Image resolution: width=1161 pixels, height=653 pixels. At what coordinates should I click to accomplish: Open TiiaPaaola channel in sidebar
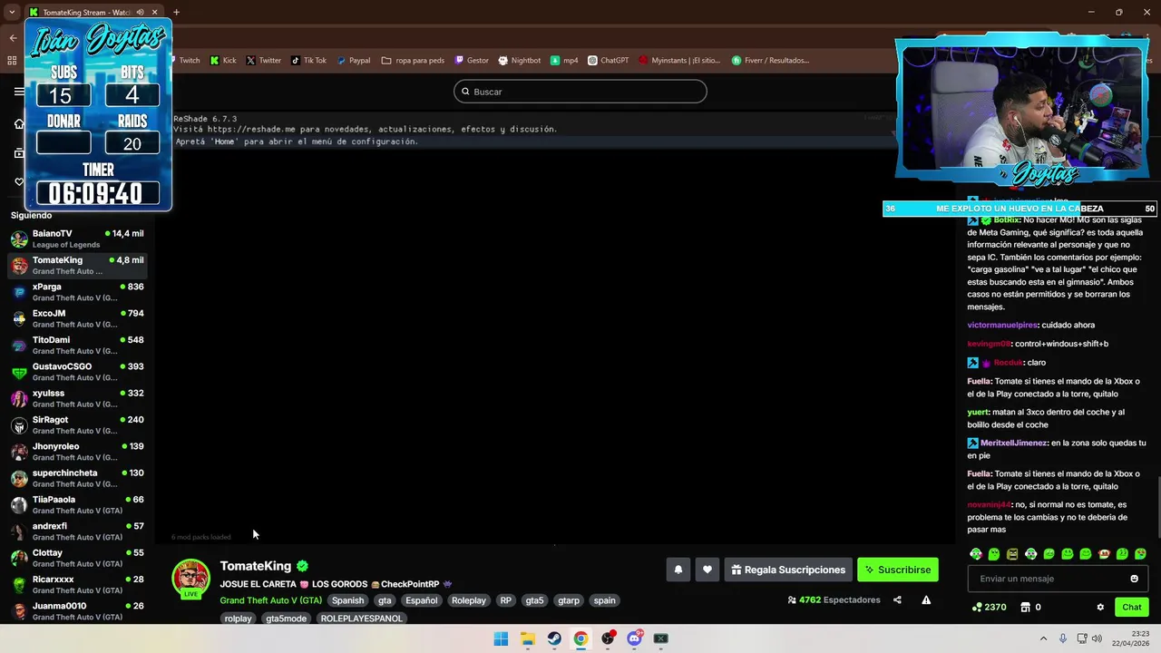[77, 504]
